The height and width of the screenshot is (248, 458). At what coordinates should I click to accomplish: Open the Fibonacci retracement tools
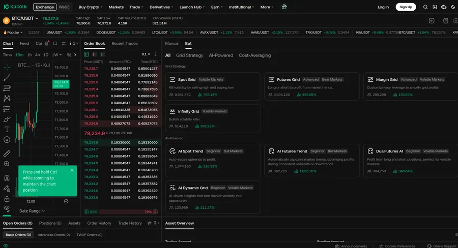click(x=7, y=88)
